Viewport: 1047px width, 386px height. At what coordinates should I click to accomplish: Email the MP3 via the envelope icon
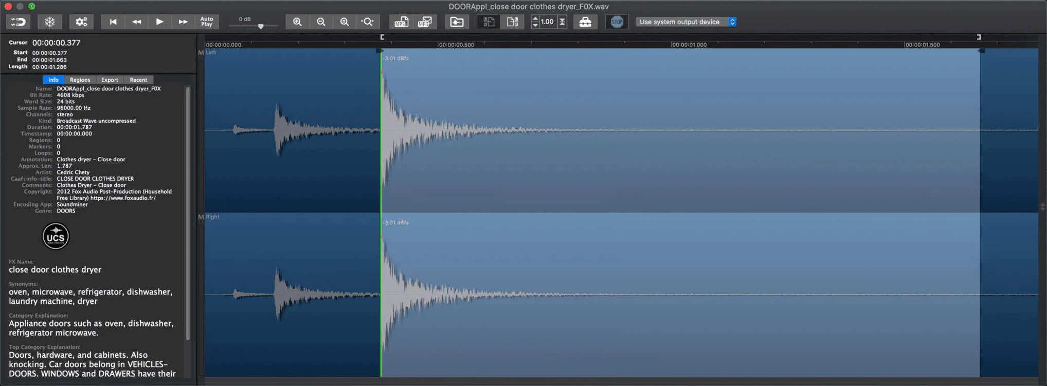click(425, 22)
